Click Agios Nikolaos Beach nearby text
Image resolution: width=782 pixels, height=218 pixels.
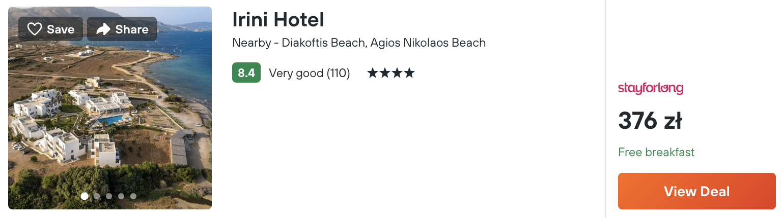click(x=428, y=43)
